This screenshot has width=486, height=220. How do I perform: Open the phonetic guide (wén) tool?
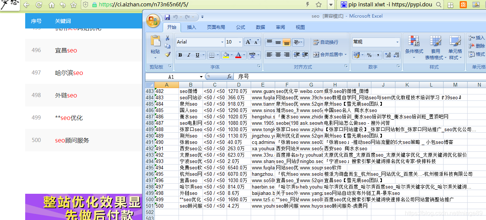pos(252,55)
